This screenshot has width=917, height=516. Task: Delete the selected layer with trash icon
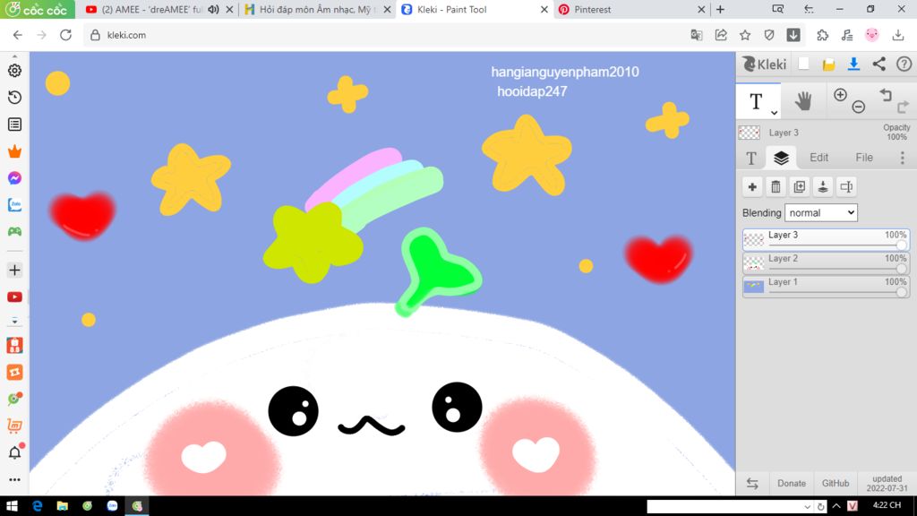point(776,186)
